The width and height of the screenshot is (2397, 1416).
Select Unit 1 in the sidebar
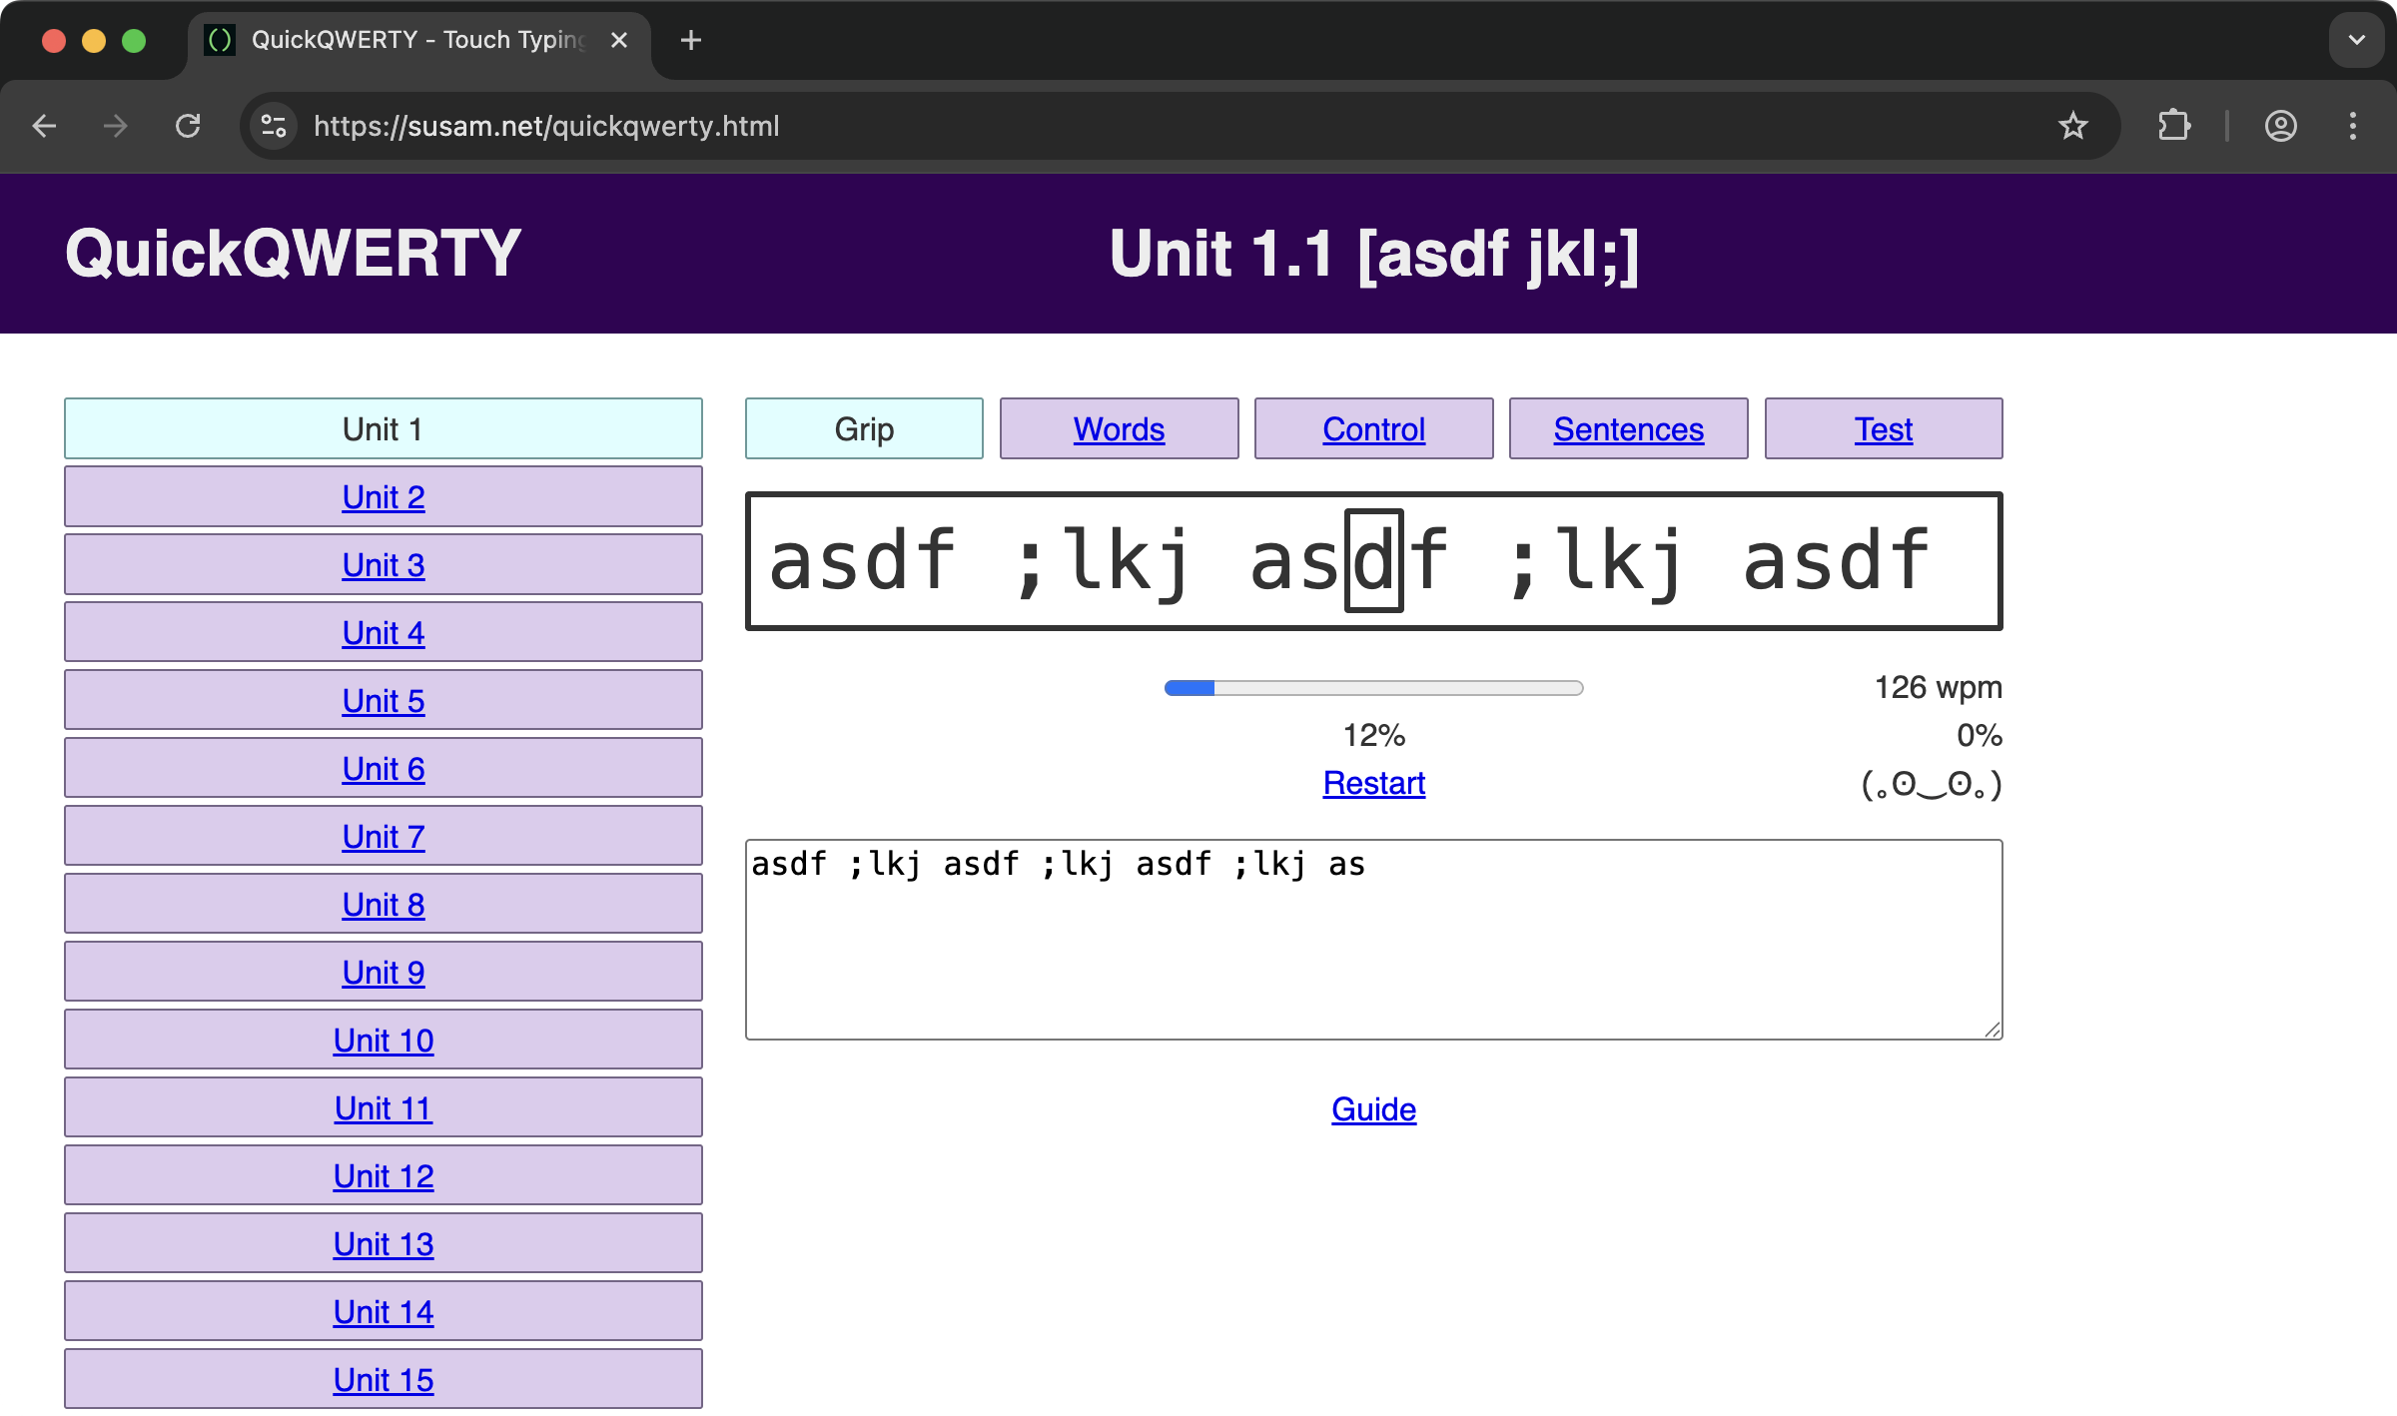384,429
